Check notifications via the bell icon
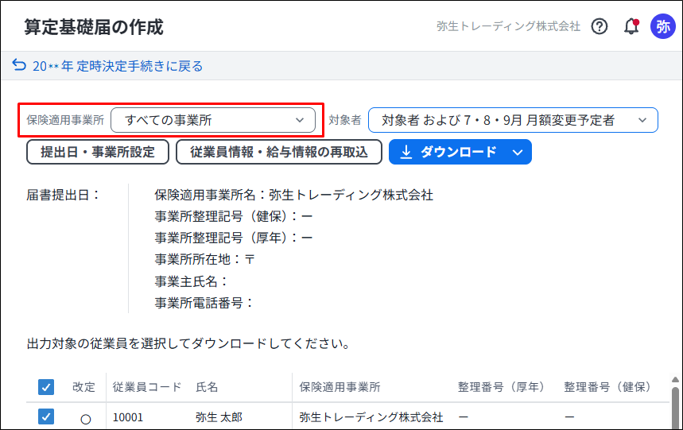 [631, 26]
